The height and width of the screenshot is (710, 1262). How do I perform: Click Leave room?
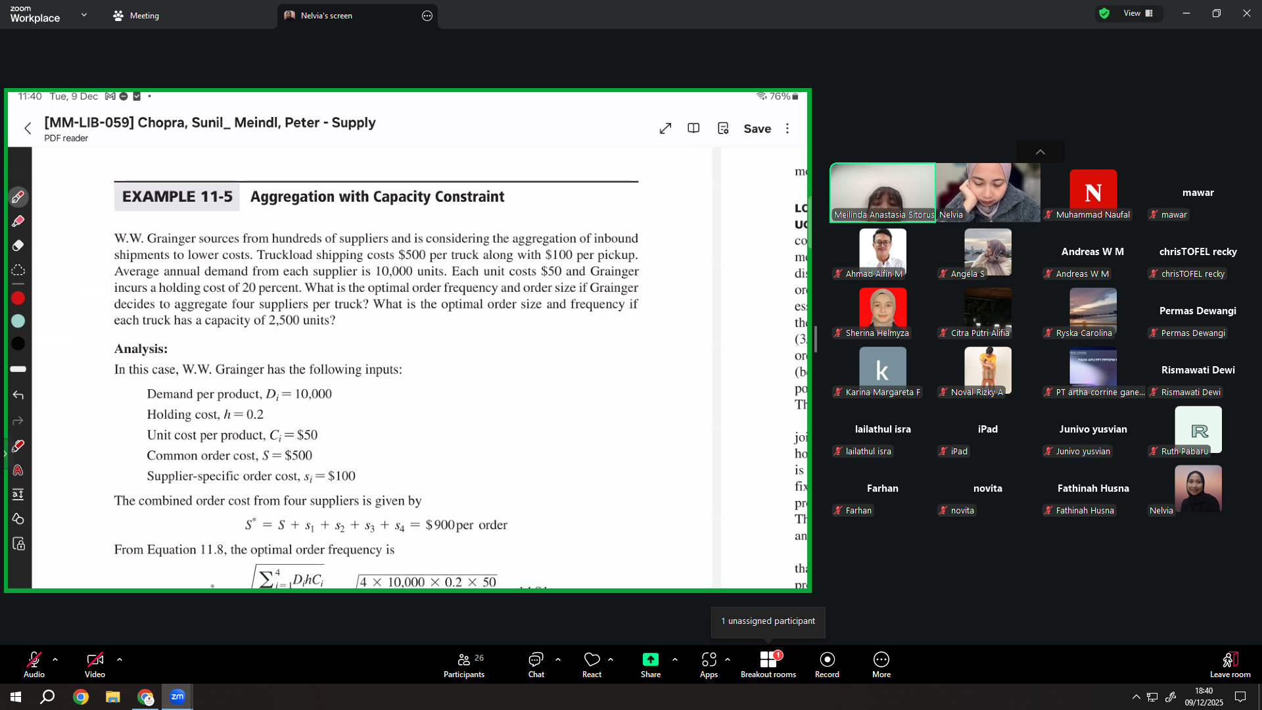tap(1230, 665)
